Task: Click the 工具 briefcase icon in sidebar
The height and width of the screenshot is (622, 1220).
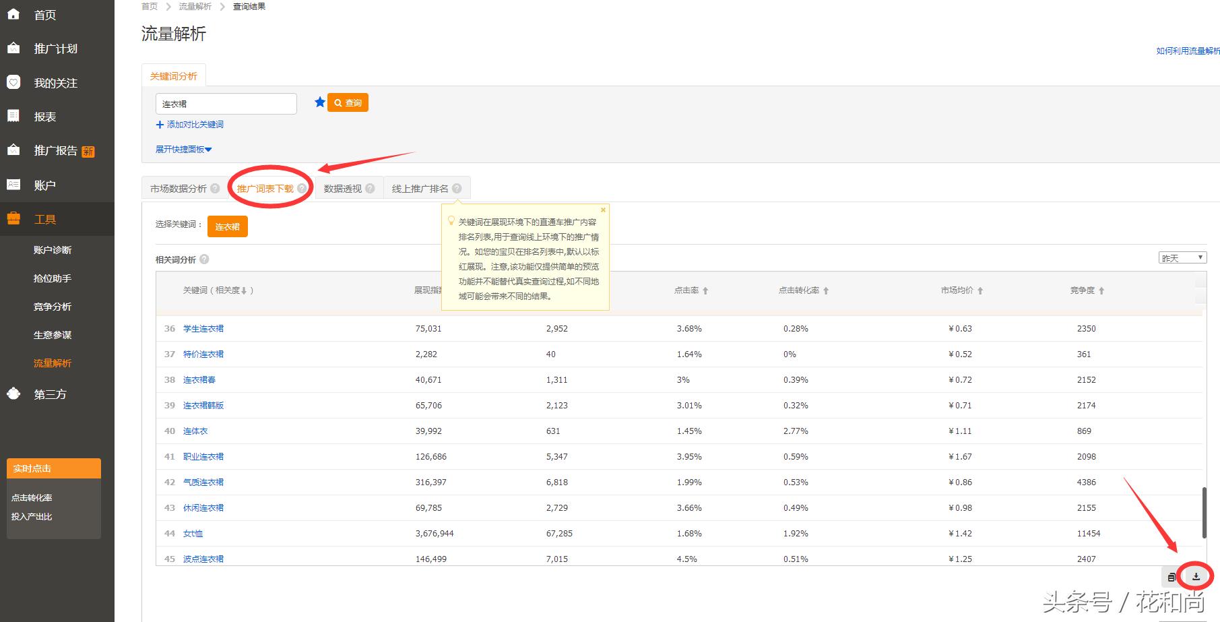Action: [x=13, y=218]
